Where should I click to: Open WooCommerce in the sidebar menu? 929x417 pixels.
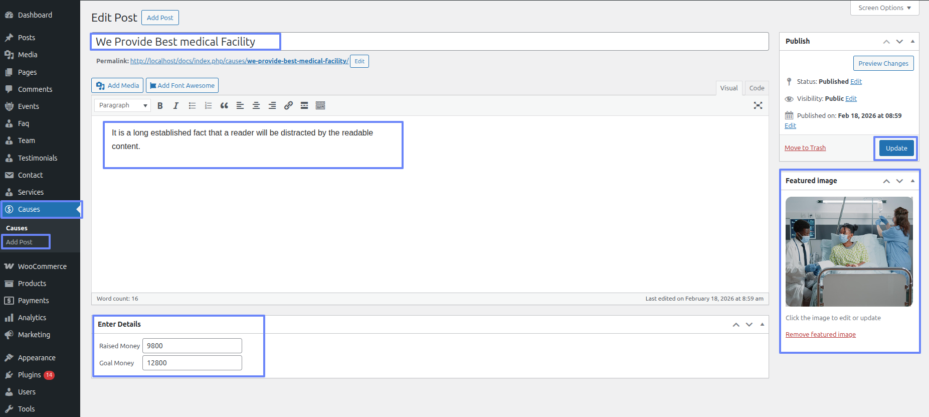pos(42,266)
